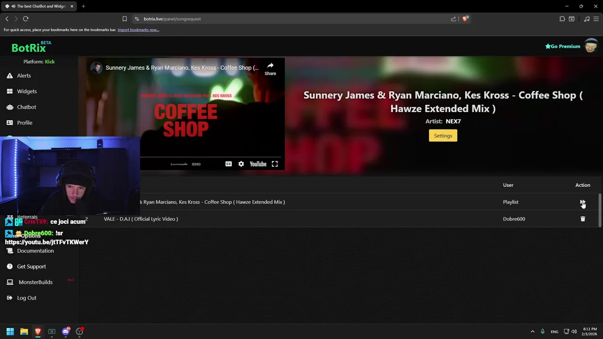Click the Log Out arrow icon
The height and width of the screenshot is (339, 603).
9,298
